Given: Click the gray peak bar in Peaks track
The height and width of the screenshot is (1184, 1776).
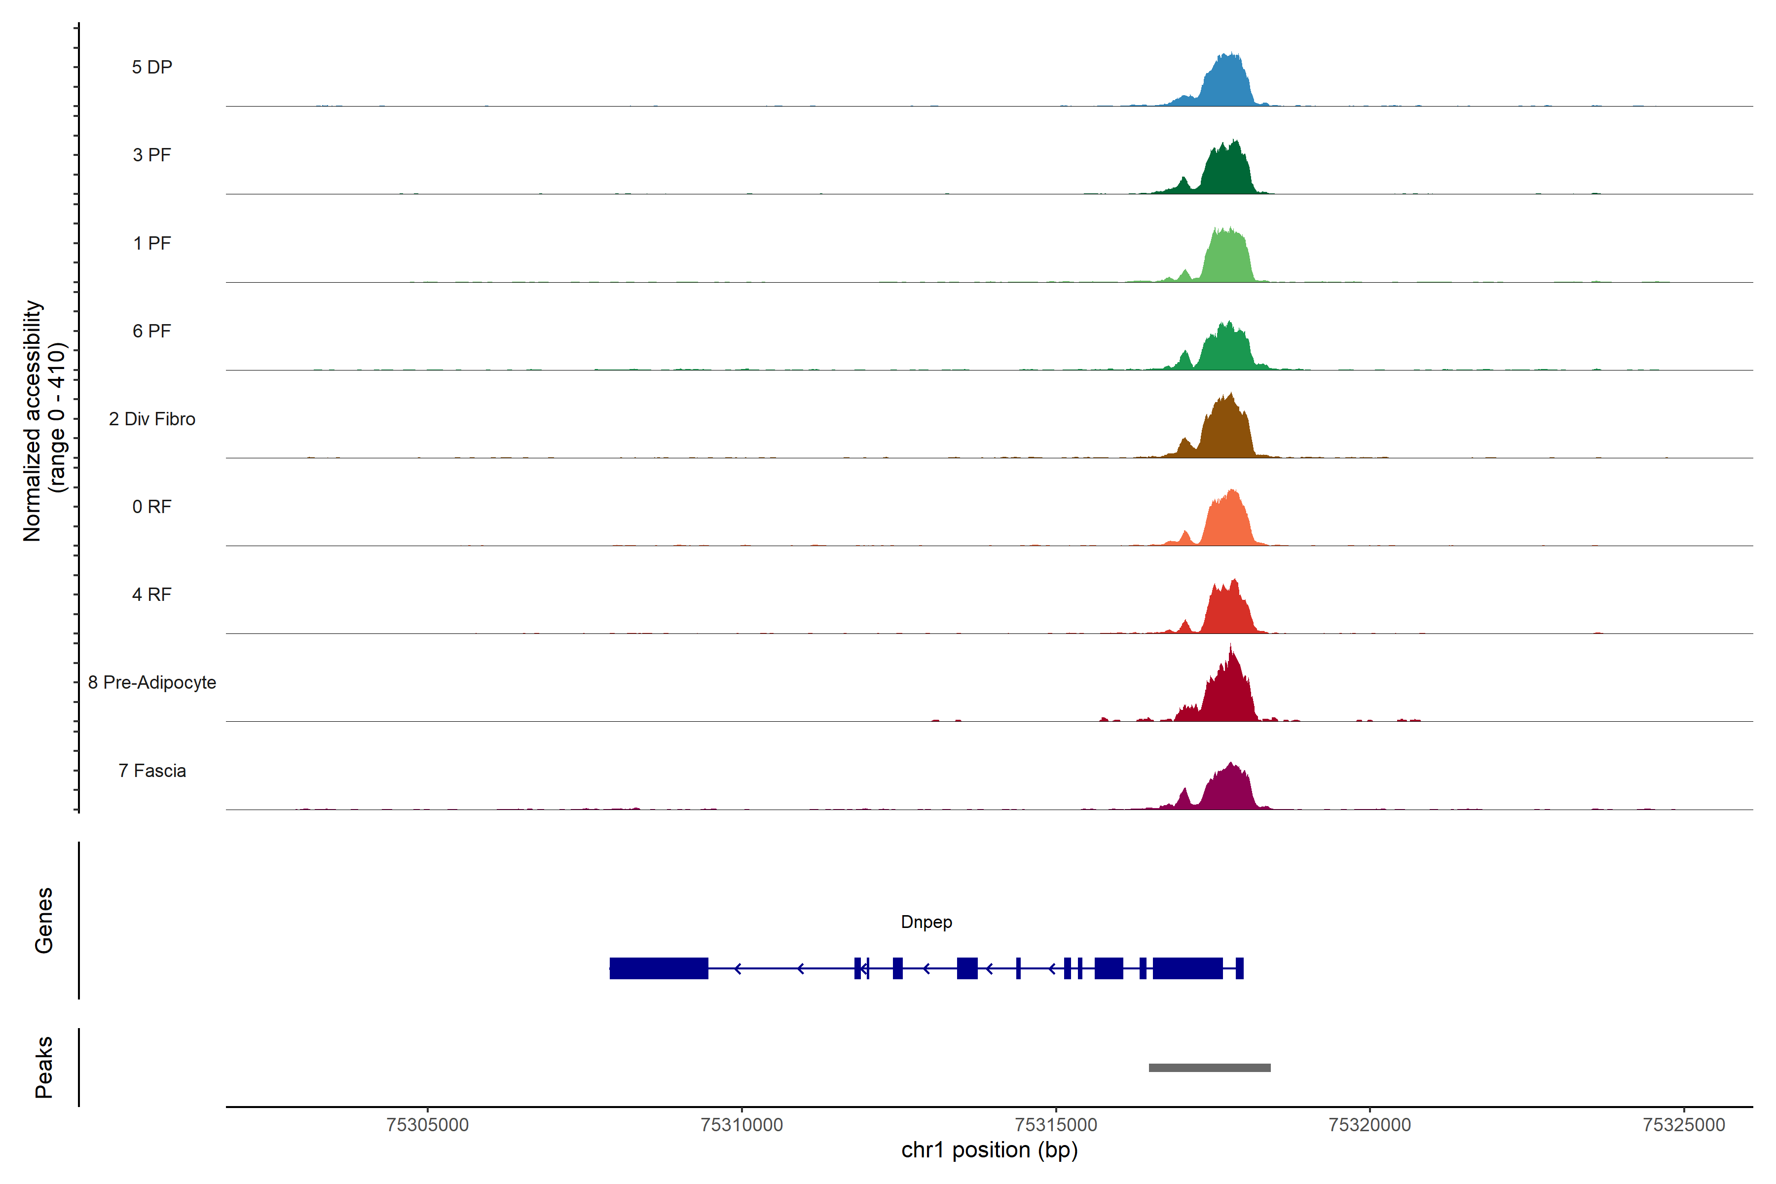Looking at the screenshot, I should pos(1209,1068).
